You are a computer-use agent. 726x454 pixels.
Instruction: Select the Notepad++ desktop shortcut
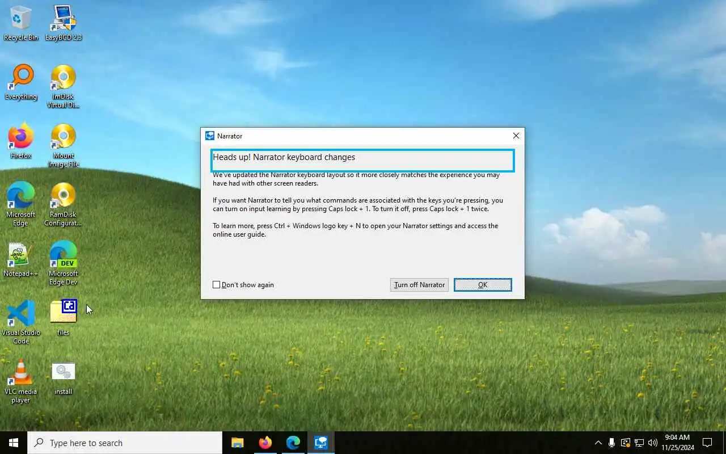[x=21, y=259]
